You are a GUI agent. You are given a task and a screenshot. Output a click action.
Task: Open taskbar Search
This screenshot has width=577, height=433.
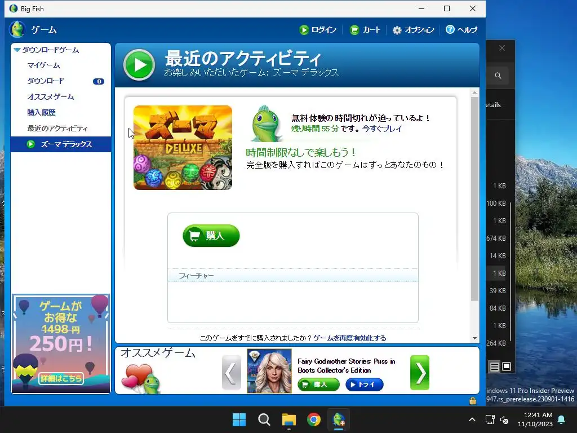tap(264, 419)
